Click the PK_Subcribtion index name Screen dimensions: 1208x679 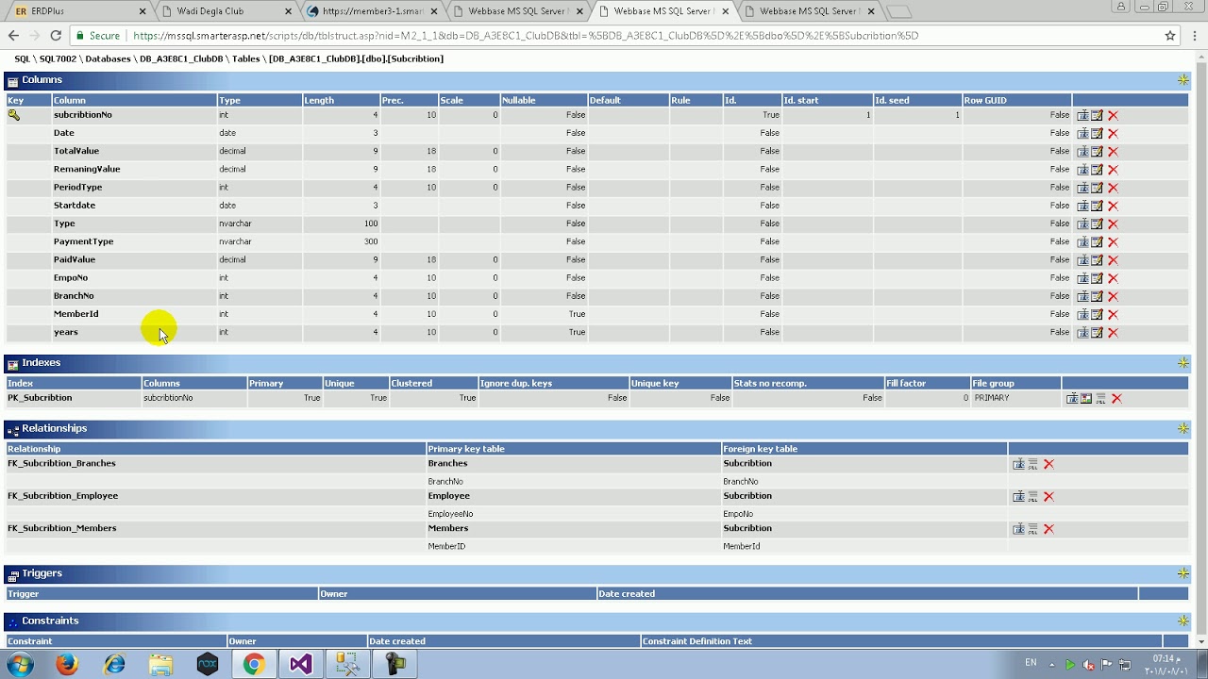click(x=40, y=398)
